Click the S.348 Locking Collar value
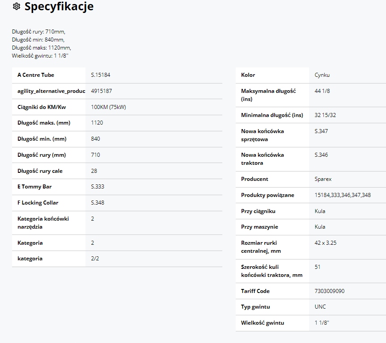Viewport: 386px width, 343px height. tap(98, 203)
